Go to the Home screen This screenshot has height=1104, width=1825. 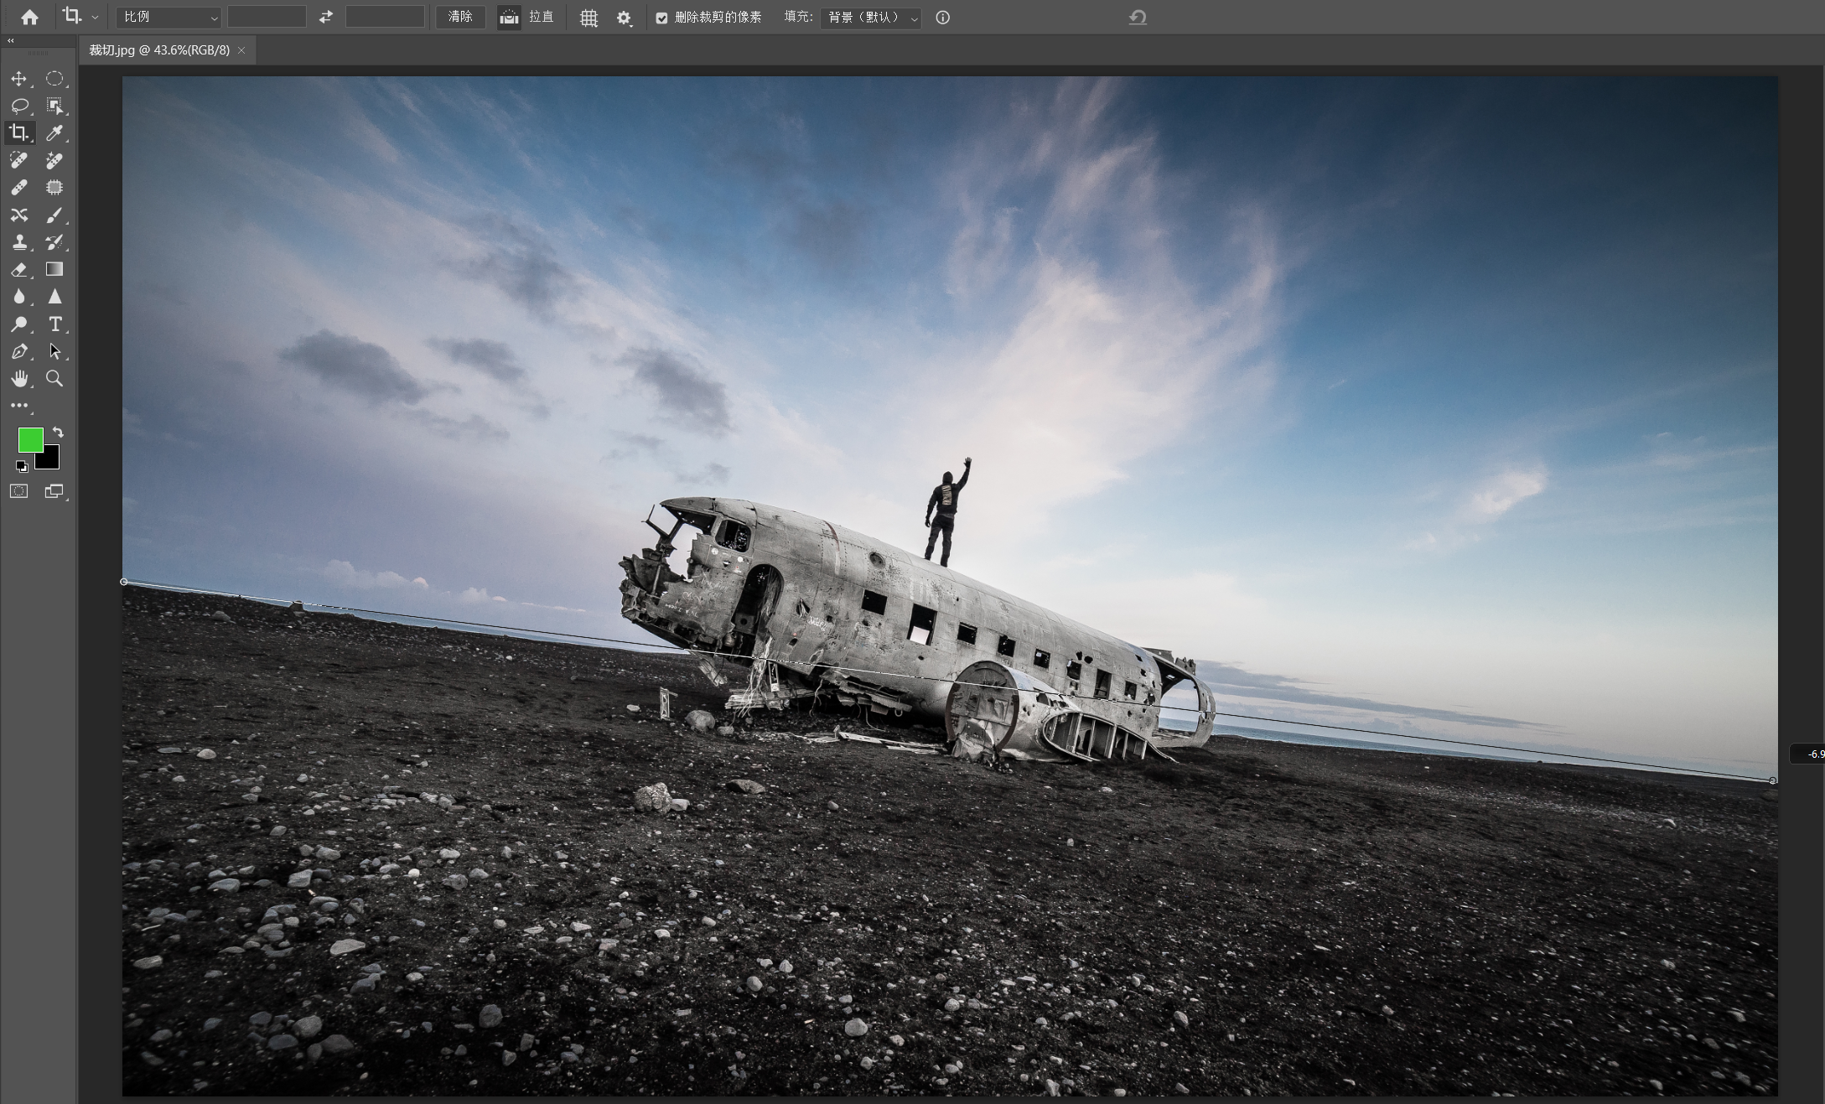tap(29, 18)
